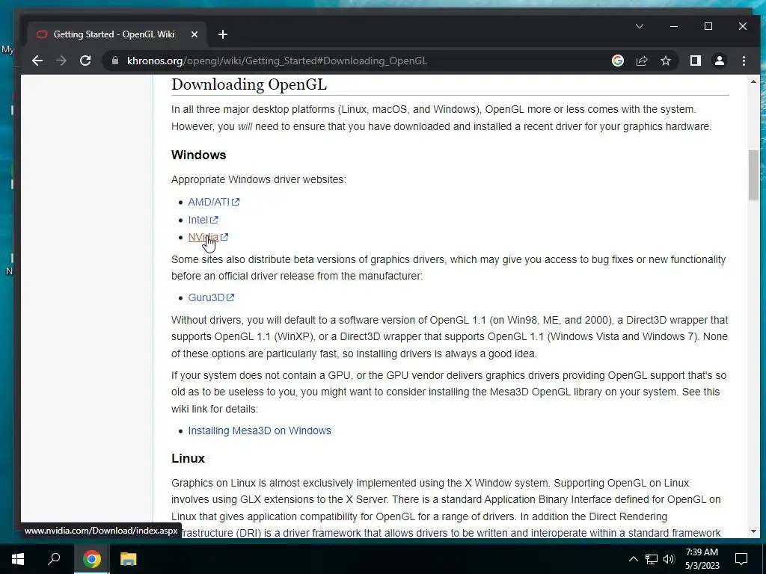Screen dimensions: 766x574
Task: Open network status in system tray
Action: [x=652, y=559]
